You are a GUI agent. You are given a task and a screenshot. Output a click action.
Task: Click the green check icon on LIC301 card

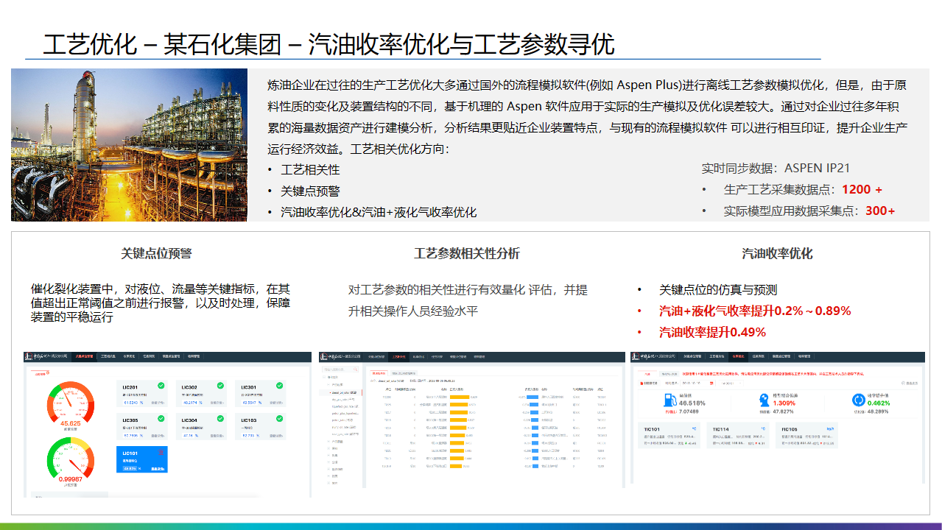coord(279,385)
